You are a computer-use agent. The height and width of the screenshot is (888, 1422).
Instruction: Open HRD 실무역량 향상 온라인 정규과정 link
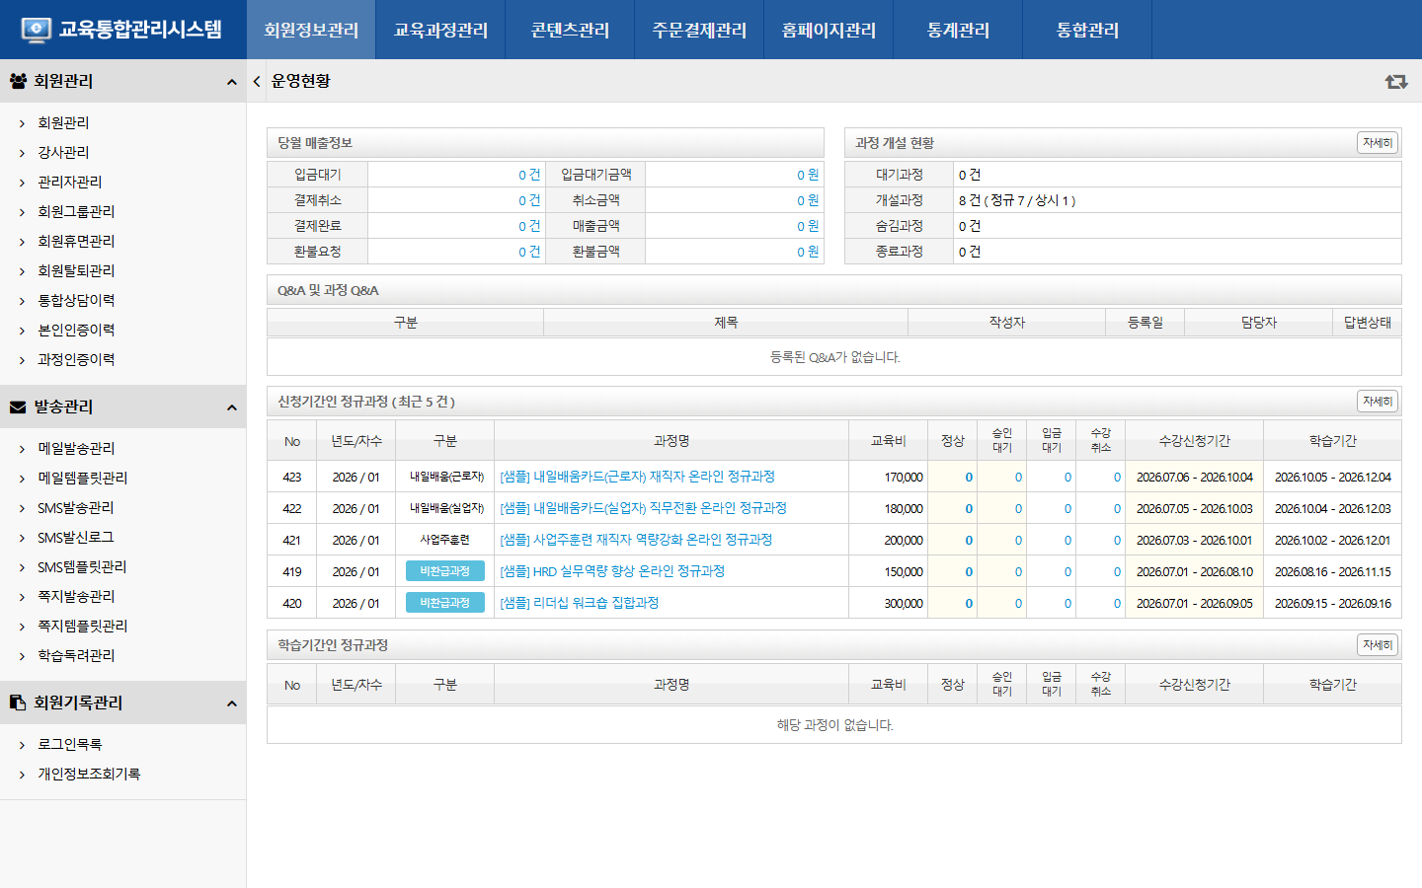[x=612, y=571]
